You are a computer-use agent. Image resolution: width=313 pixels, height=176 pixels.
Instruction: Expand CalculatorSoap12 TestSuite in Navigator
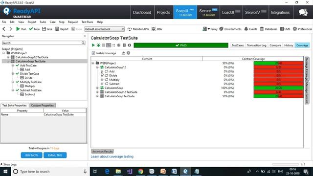(8, 57)
